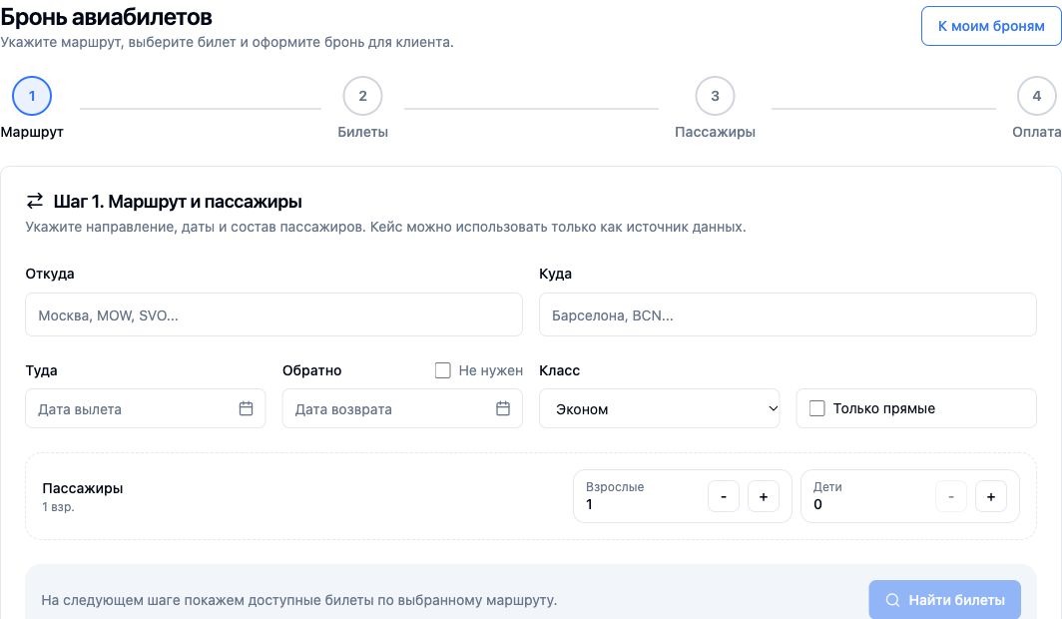
Task: Click the Дата вылета field
Action: pyautogui.click(x=146, y=408)
